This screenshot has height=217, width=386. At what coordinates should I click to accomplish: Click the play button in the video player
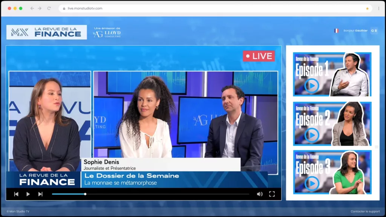point(28,194)
